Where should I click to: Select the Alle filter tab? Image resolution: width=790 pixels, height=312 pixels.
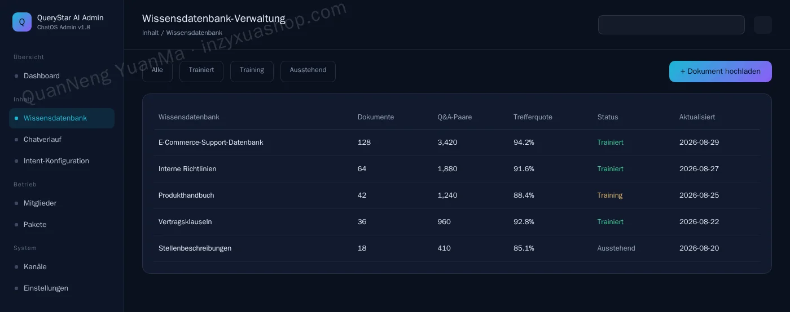[x=157, y=72]
